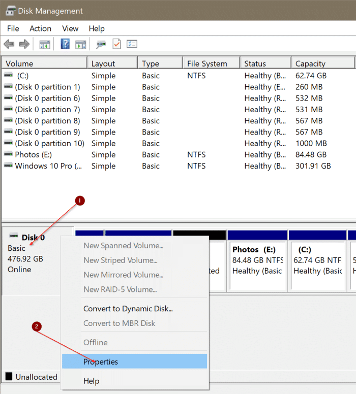Click the 260 MB capacity value
This screenshot has height=394, width=356.
click(309, 87)
